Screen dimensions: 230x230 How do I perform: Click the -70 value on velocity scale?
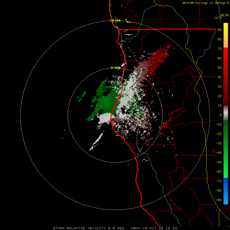pyautogui.click(x=218, y=181)
